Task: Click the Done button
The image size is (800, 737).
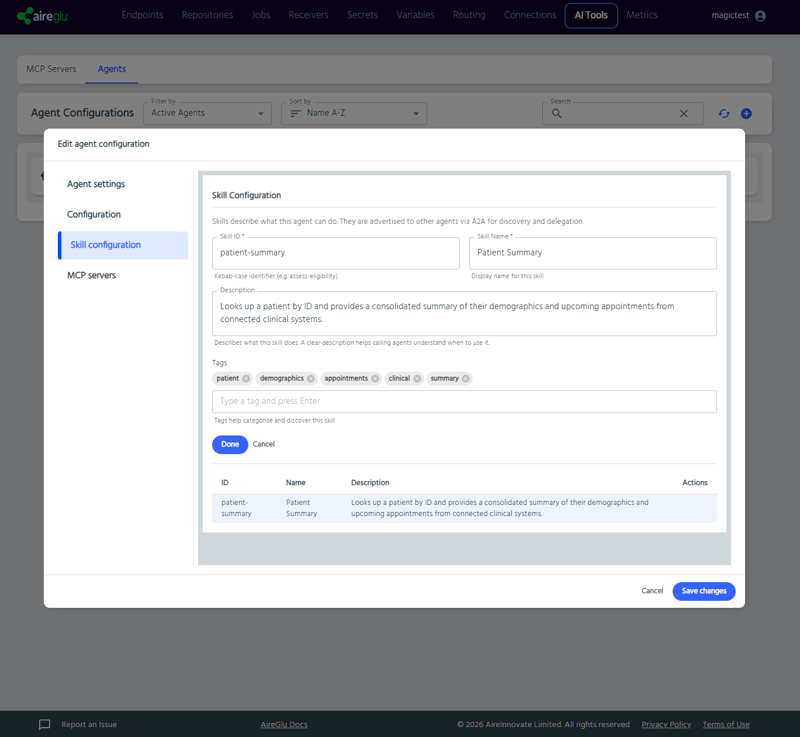Action: [x=230, y=444]
